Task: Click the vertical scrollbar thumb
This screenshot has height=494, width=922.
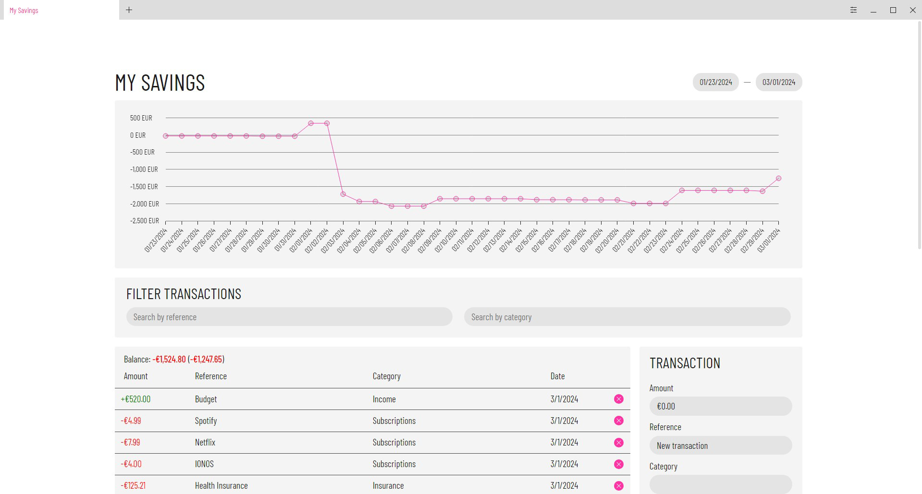Action: click(919, 134)
